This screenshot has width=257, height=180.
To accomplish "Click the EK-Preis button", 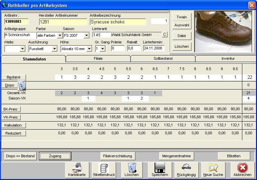I will coord(11,109).
